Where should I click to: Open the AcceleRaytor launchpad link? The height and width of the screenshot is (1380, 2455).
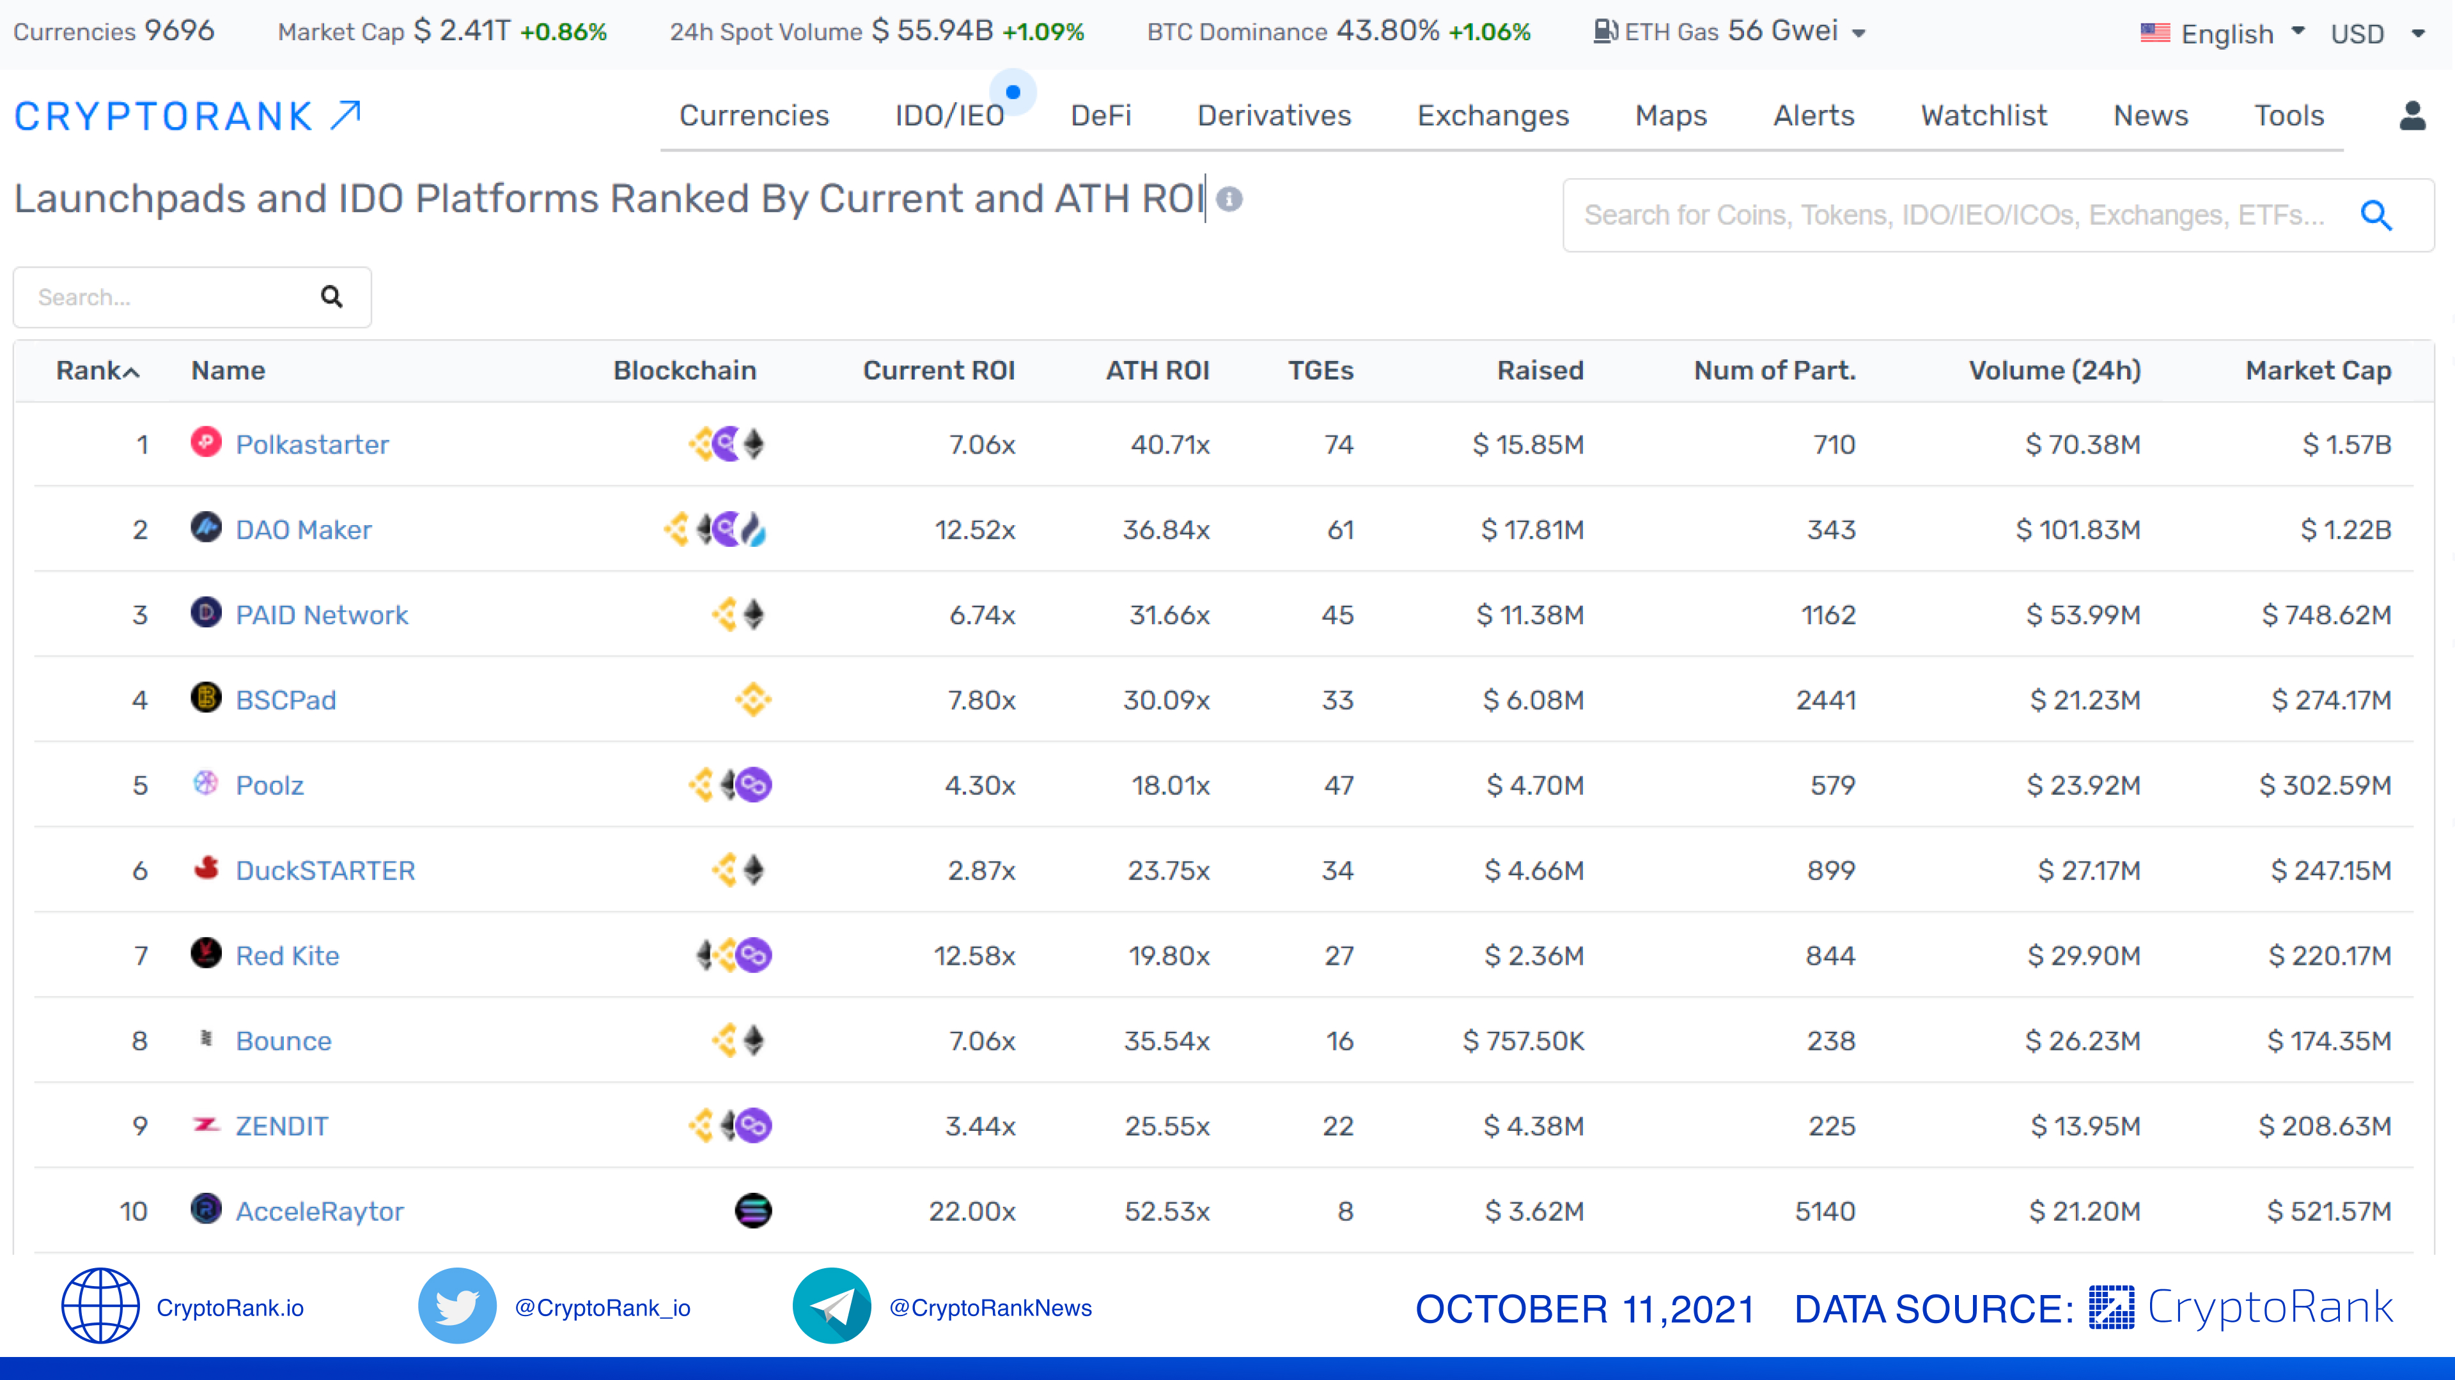point(319,1211)
